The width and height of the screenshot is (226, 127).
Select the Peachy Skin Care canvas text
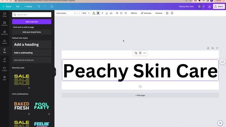[x=140, y=71]
